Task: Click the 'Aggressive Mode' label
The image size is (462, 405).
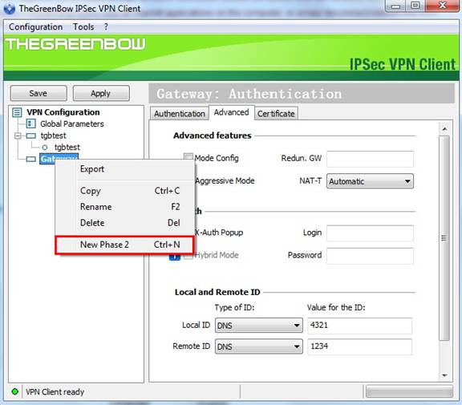Action: (x=225, y=181)
